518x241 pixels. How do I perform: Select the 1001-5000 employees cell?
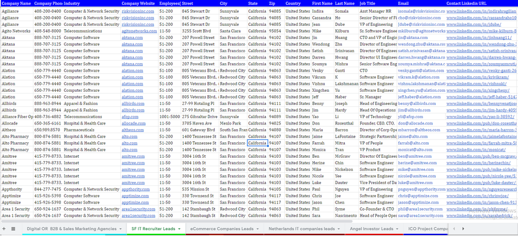pyautogui.click(x=169, y=116)
